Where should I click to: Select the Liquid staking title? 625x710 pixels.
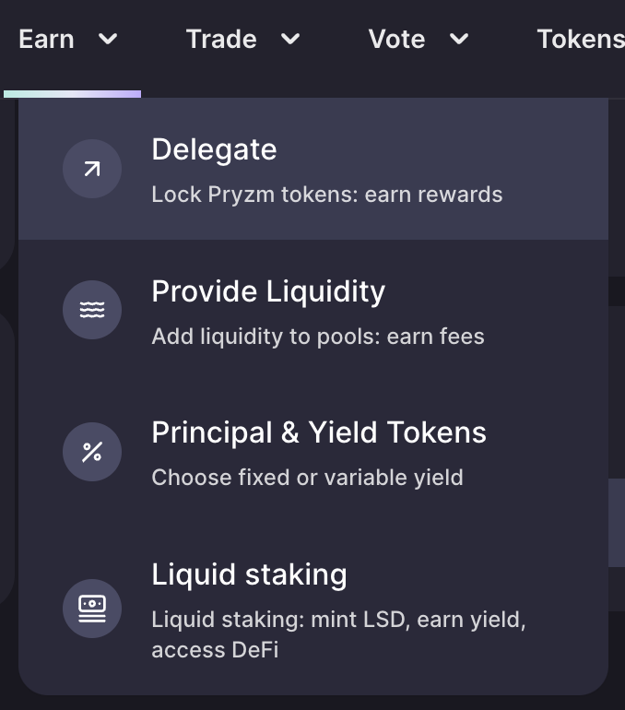coord(249,574)
